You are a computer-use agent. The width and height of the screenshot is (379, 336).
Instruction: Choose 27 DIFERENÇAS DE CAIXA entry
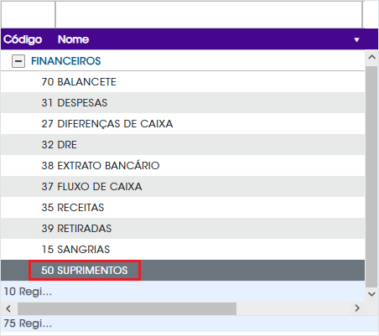tap(183, 124)
